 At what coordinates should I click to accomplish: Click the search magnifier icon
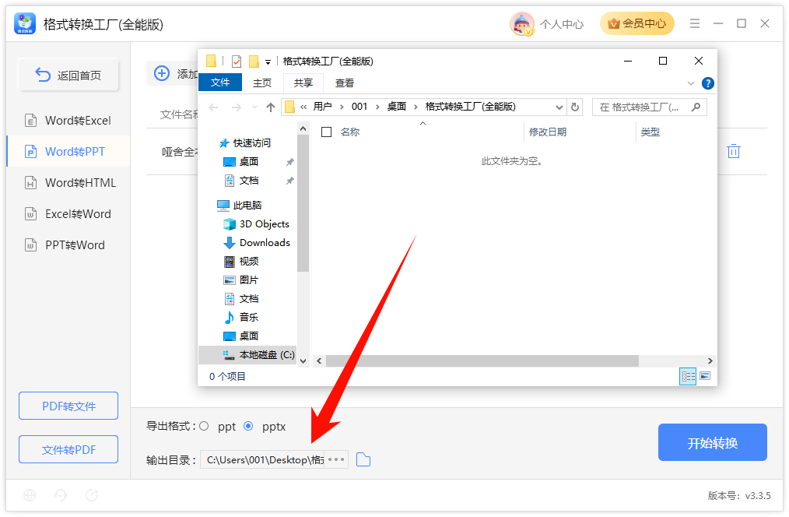coord(696,107)
